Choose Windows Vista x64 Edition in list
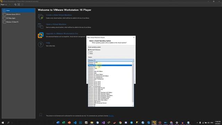This screenshot has height=125, width=222. tap(110, 72)
